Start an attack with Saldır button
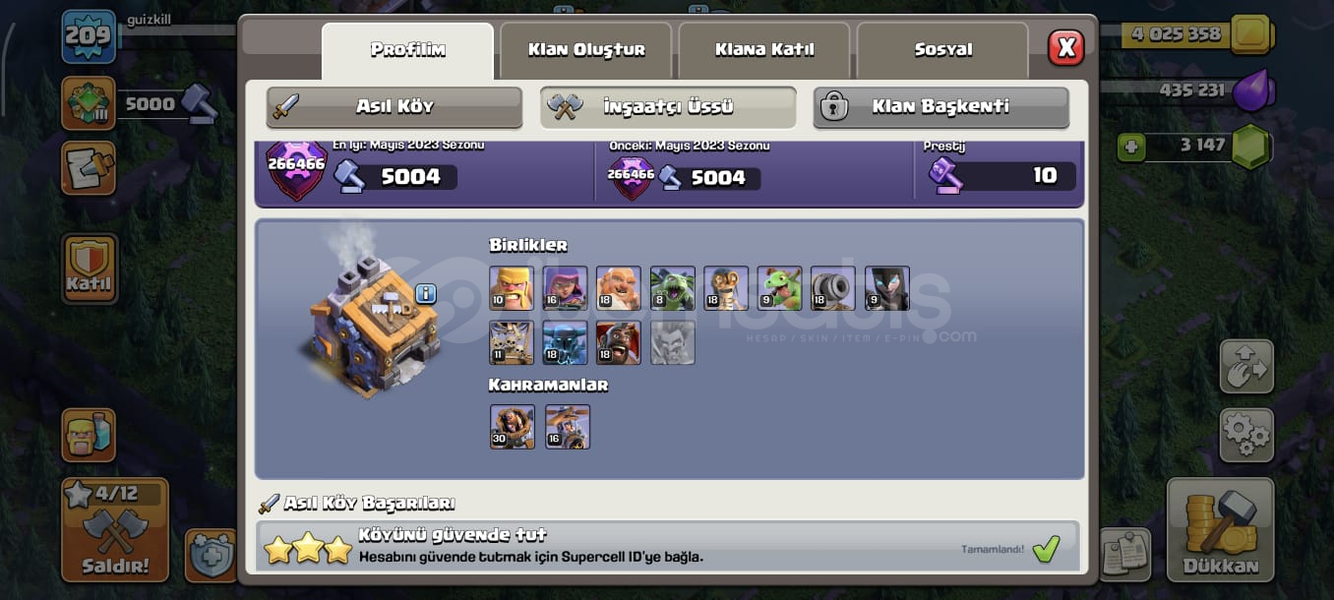 (x=115, y=529)
